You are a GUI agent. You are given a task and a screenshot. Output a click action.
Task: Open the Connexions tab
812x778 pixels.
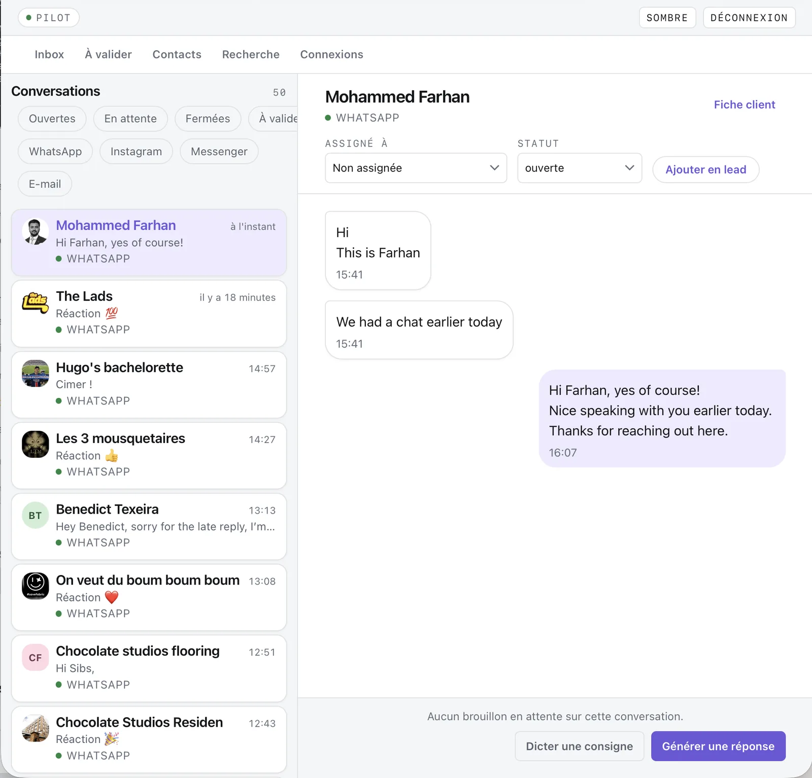pos(331,54)
